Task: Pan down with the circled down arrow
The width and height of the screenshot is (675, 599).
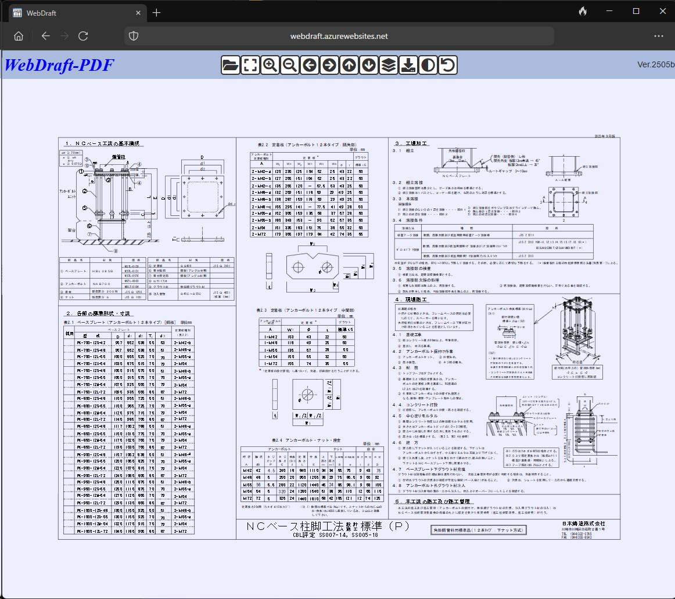Action: 369,66
